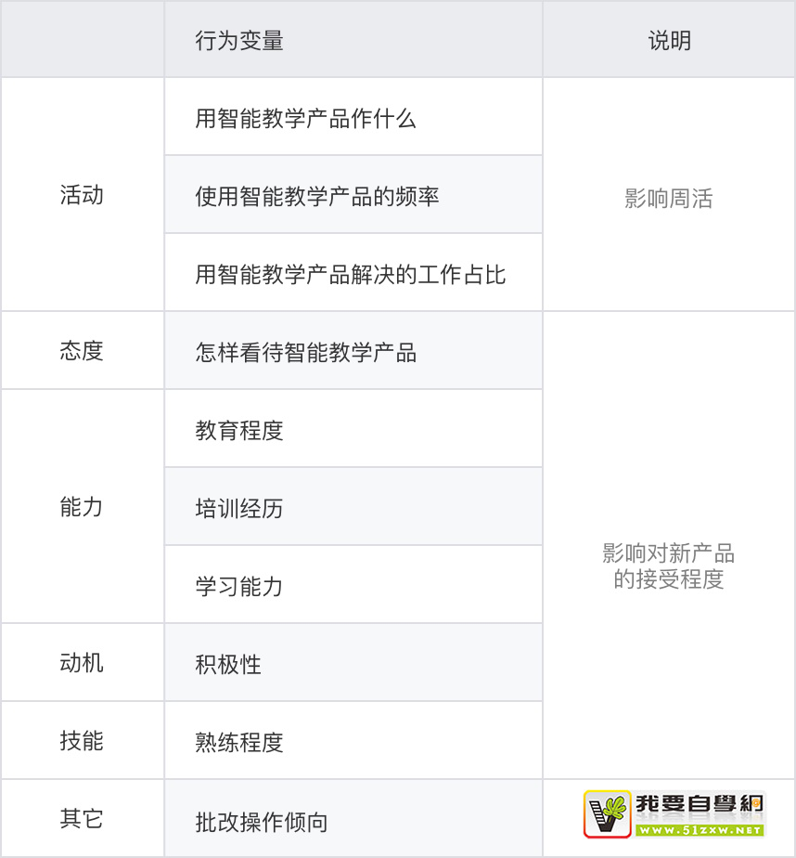Click the 积极性 row
The height and width of the screenshot is (858, 796).
coord(228,665)
